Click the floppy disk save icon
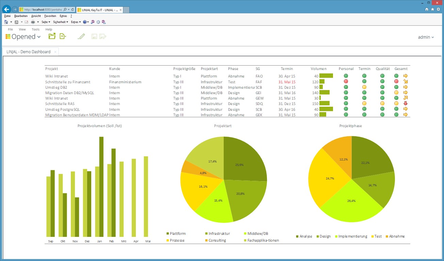This screenshot has height=261, width=444. pyautogui.click(x=94, y=36)
